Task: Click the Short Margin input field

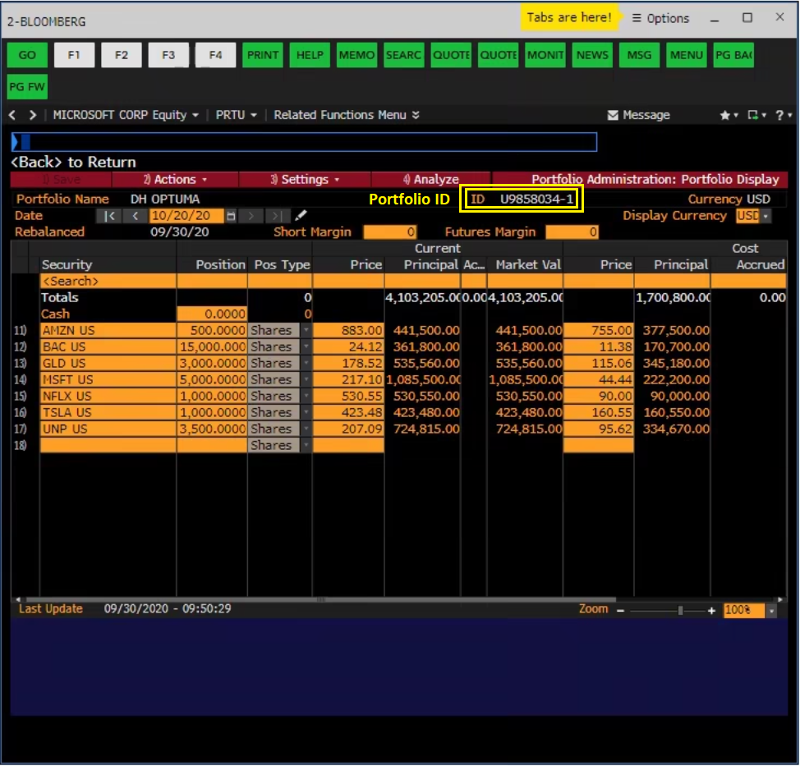Action: click(390, 232)
